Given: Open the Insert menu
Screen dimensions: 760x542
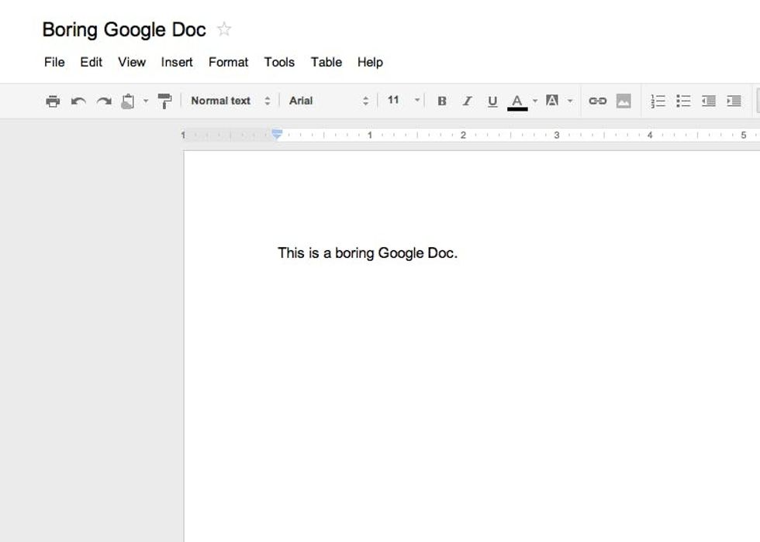Looking at the screenshot, I should coord(177,62).
